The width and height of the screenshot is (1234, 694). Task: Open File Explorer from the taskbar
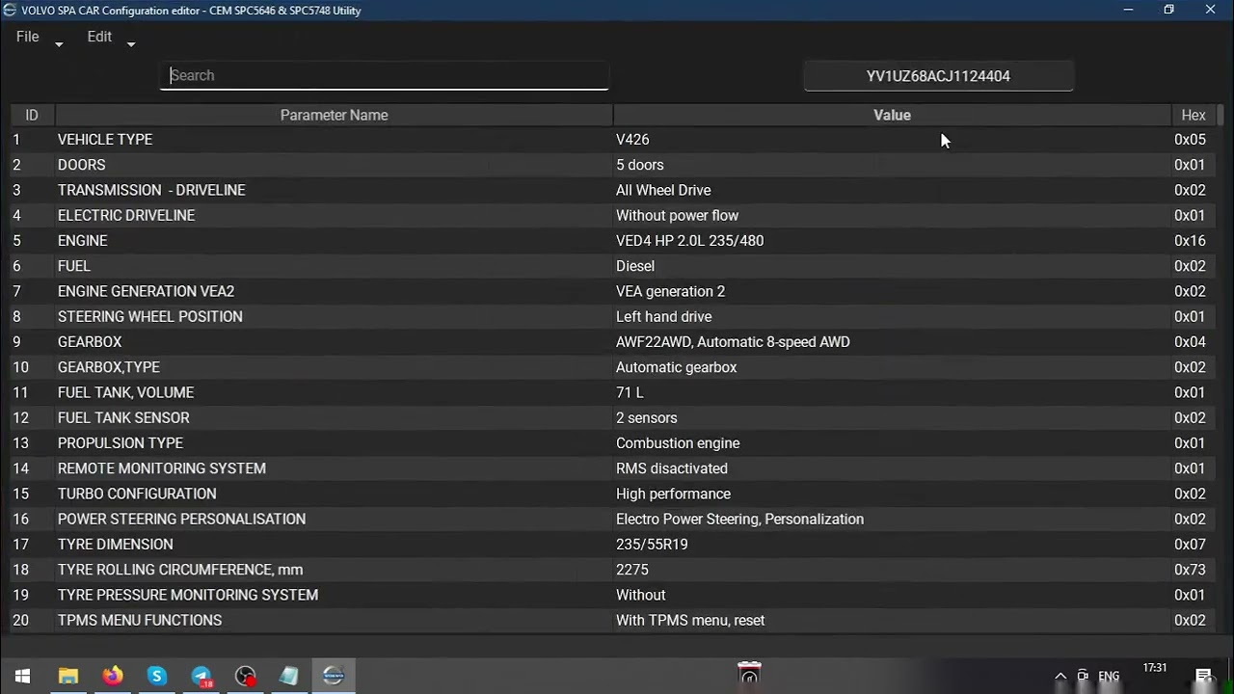tap(67, 676)
